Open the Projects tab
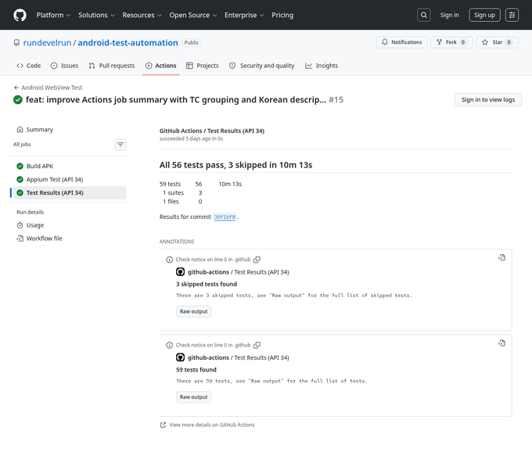This screenshot has height=452, width=532. [203, 66]
